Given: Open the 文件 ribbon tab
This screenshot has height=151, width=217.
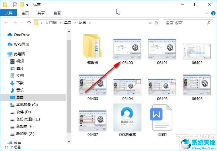Looking at the screenshot, I should (x=9, y=13).
